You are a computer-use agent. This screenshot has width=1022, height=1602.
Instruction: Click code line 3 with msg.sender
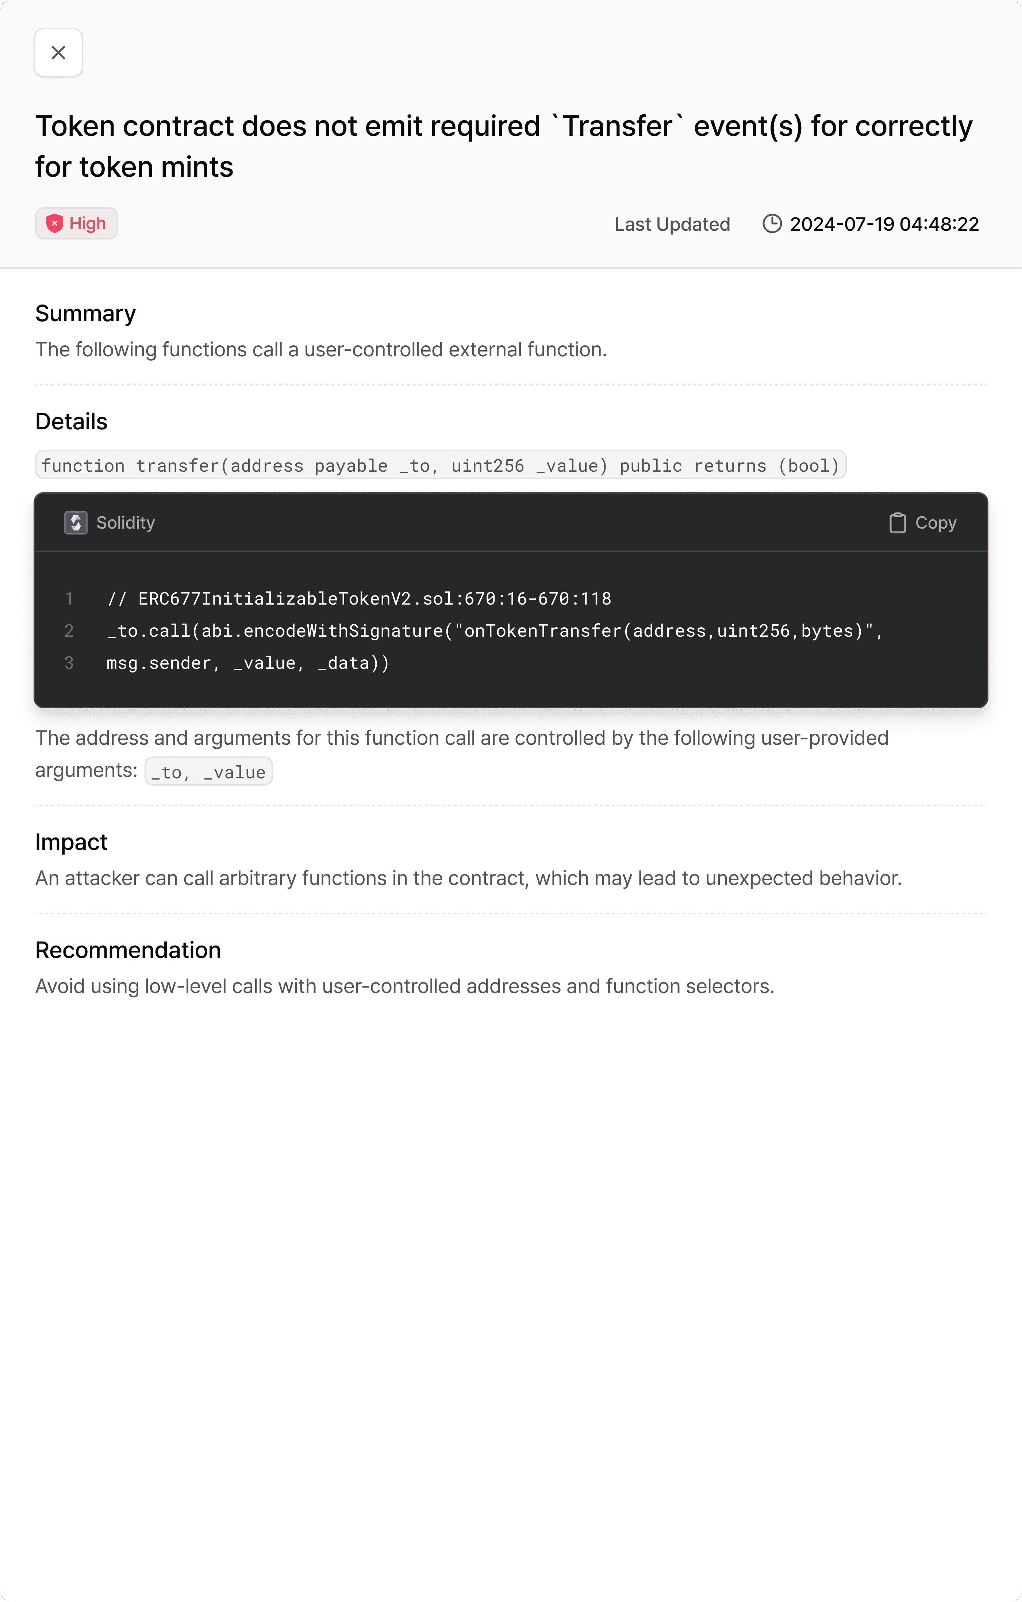(248, 663)
